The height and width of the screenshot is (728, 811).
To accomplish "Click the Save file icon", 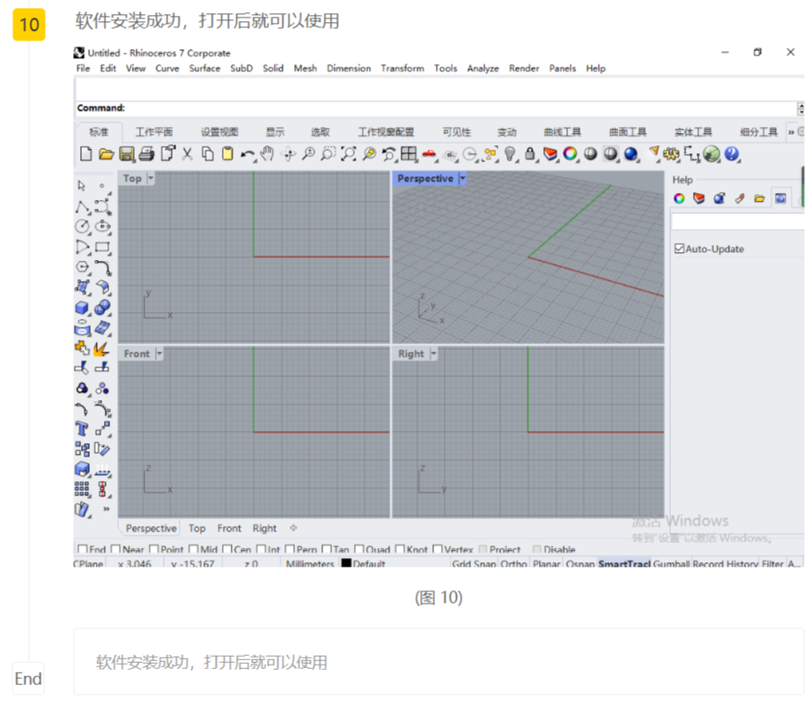I will (127, 154).
